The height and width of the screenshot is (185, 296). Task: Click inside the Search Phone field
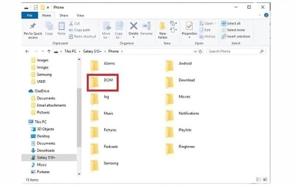coord(235,51)
